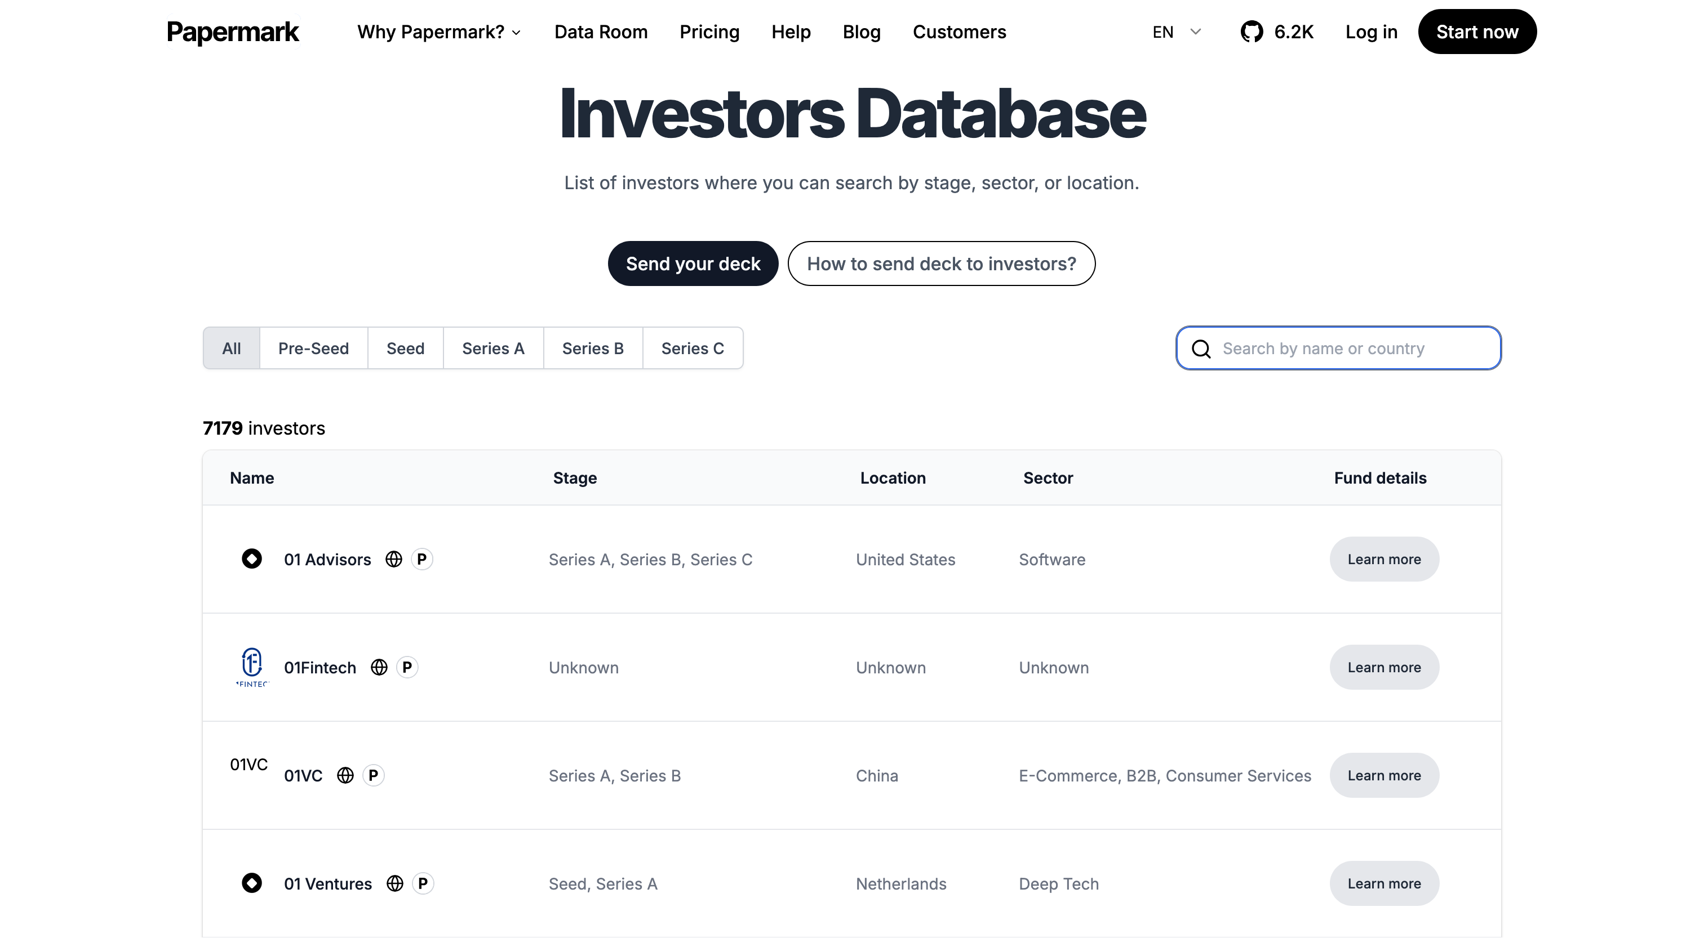
Task: Go to the Blog menu item
Action: point(861,31)
